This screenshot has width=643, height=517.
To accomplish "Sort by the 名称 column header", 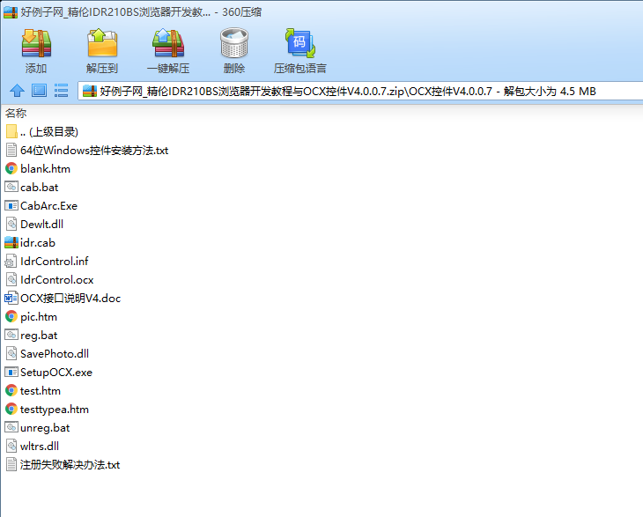I will [x=16, y=113].
